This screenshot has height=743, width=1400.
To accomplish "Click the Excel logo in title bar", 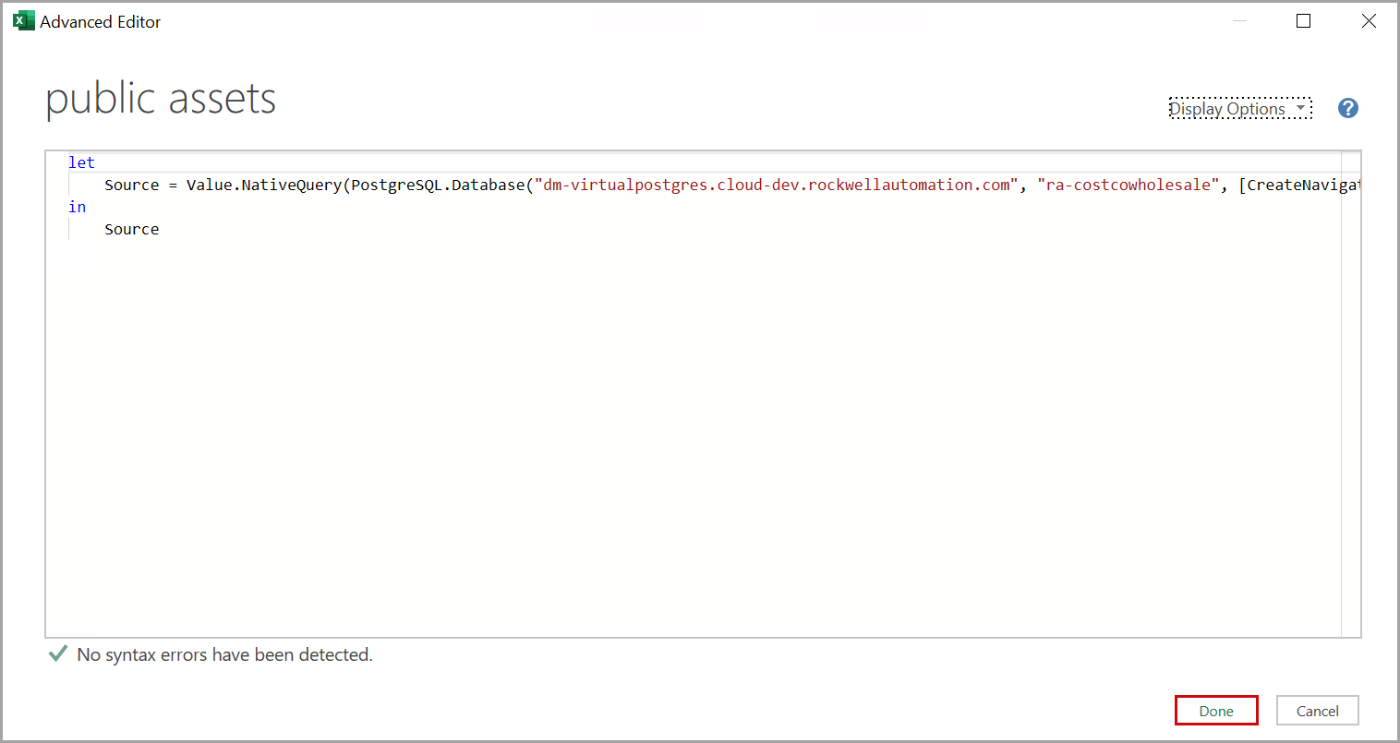I will (x=23, y=21).
